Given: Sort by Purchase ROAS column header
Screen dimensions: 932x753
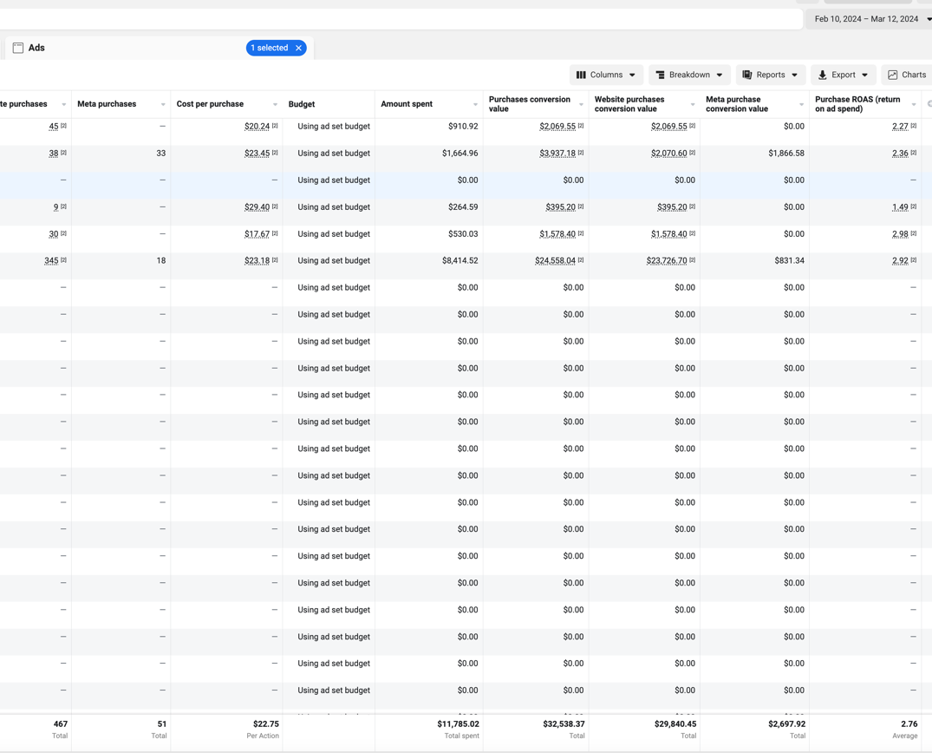Looking at the screenshot, I should coord(857,104).
